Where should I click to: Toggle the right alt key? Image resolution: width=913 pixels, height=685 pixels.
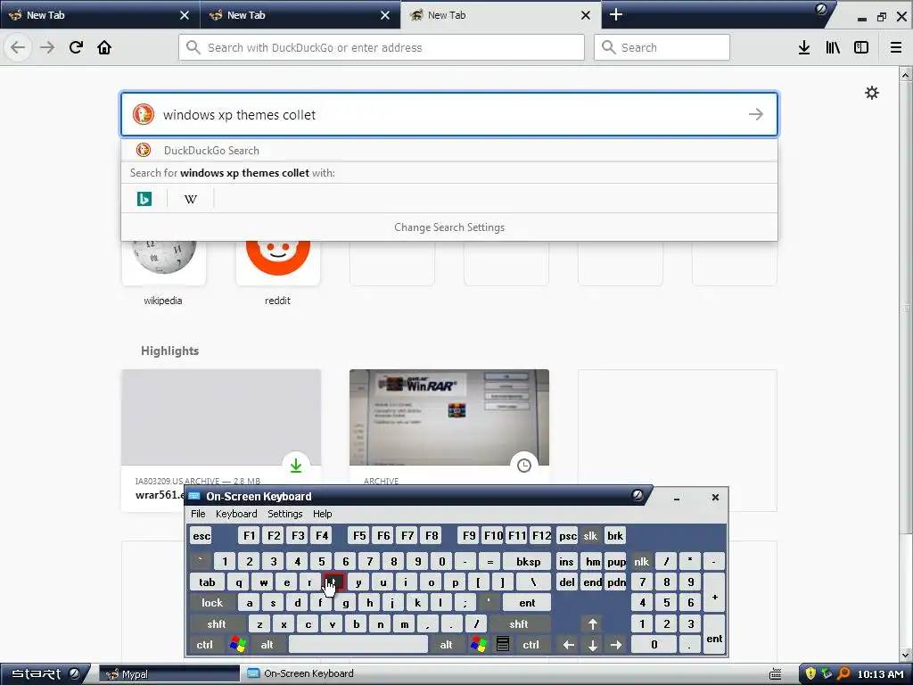click(x=447, y=645)
